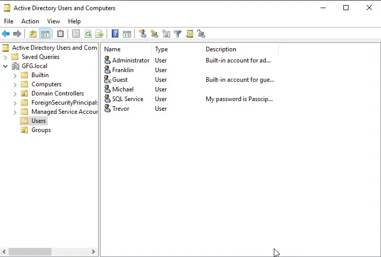Click the Domain Controllers OU folder icon

[x=24, y=93]
